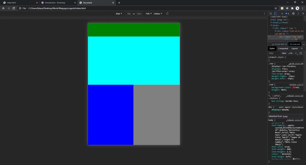Viewport: 306px width, 165px height.
Task: Toggle the device toolbar icon in DevTools
Action: coord(275,13)
